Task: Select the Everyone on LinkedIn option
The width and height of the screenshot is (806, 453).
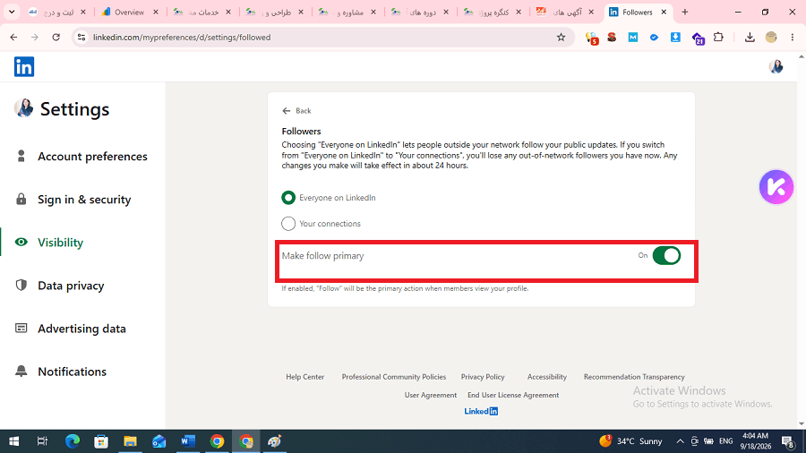Action: pyautogui.click(x=288, y=198)
